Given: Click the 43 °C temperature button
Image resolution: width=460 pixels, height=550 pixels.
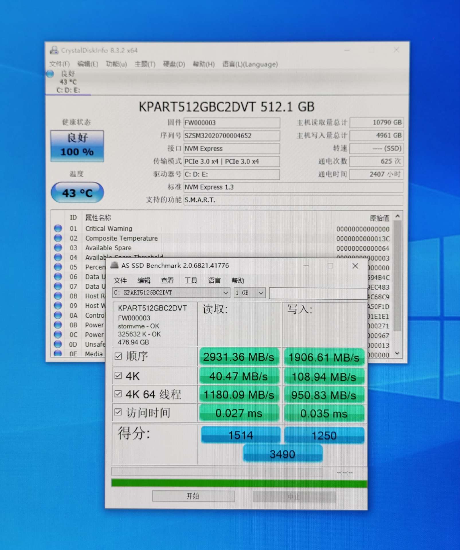Looking at the screenshot, I should [77, 192].
